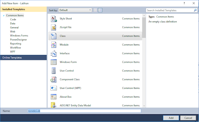199x122 pixels.
Task: Open the help question mark button
Action: [x=184, y=3]
